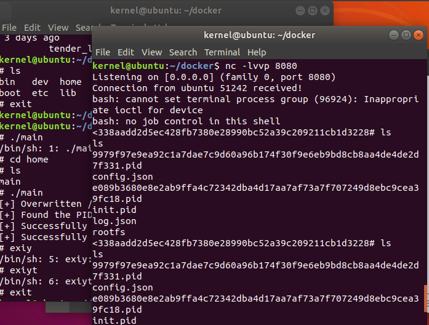Screen dimensions: 429x325
Task: Click 'Connection from ubuntu 51242 received!' line
Action: pos(197,88)
